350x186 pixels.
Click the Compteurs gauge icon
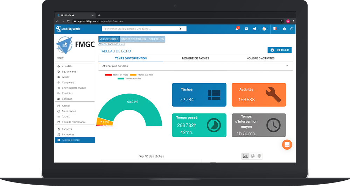[x=59, y=83]
